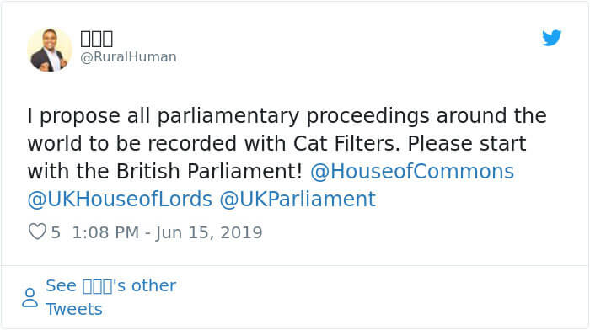The height and width of the screenshot is (330, 590).
Task: Click the tweet body text
Action: point(287,157)
